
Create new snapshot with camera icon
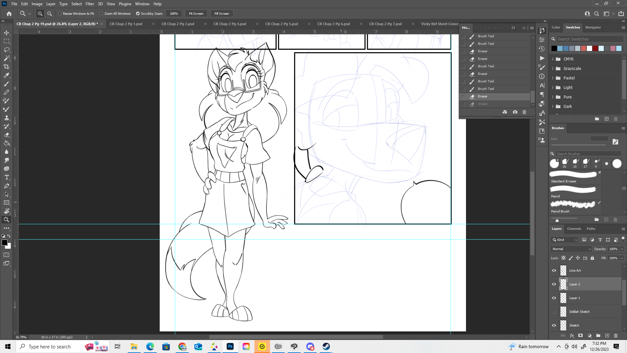pos(515,112)
